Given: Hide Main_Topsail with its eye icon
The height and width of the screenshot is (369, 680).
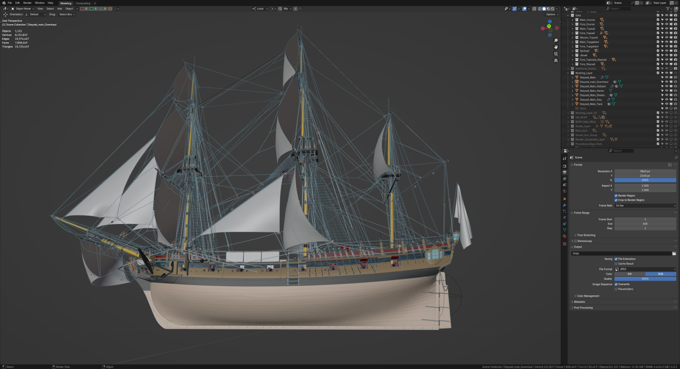Looking at the screenshot, I should click(667, 28).
